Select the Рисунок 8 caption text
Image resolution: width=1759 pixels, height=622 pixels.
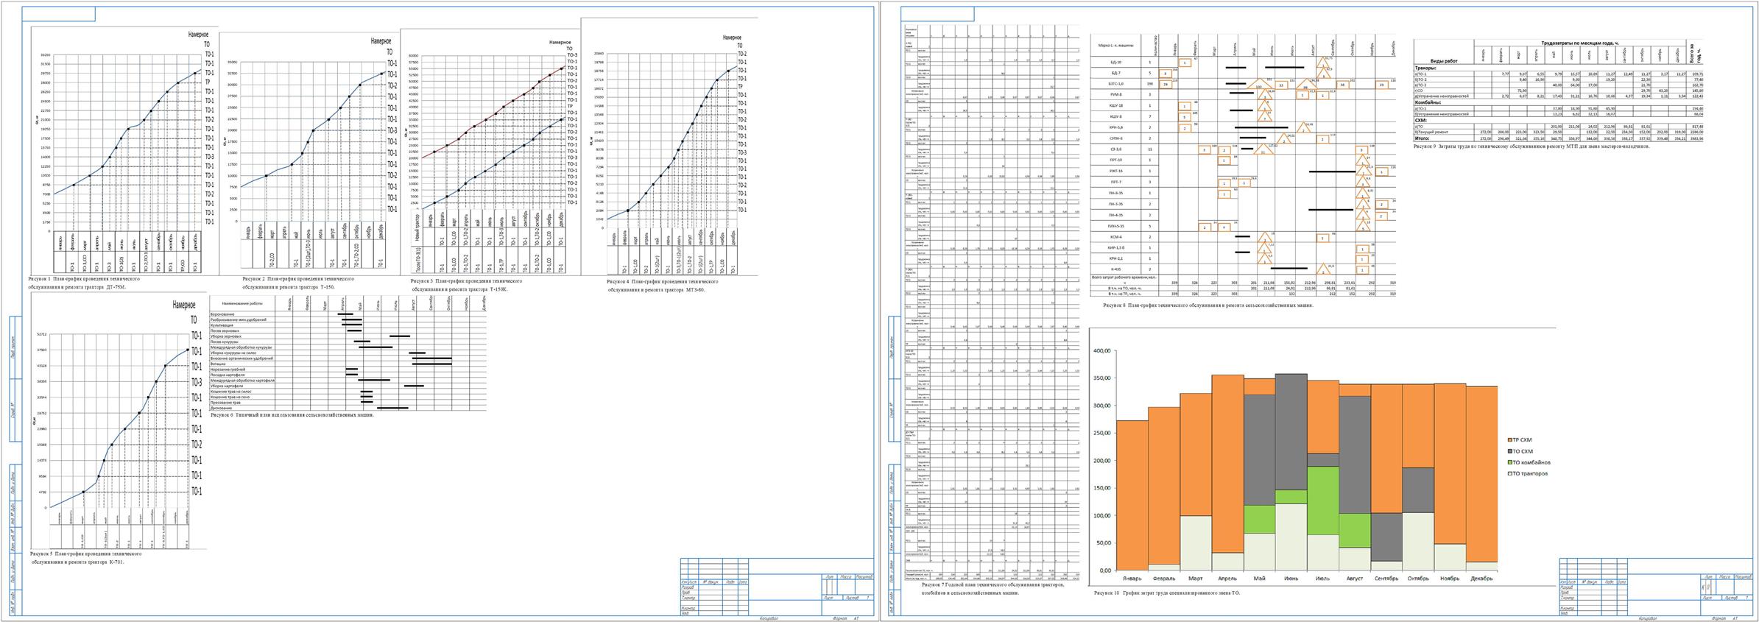coord(1208,305)
